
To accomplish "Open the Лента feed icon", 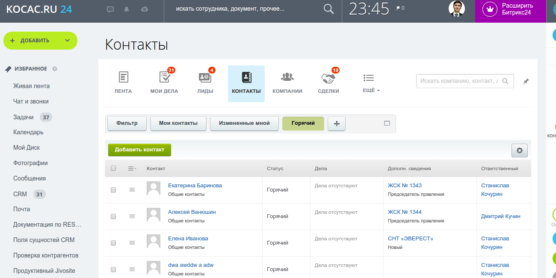I will point(123,77).
